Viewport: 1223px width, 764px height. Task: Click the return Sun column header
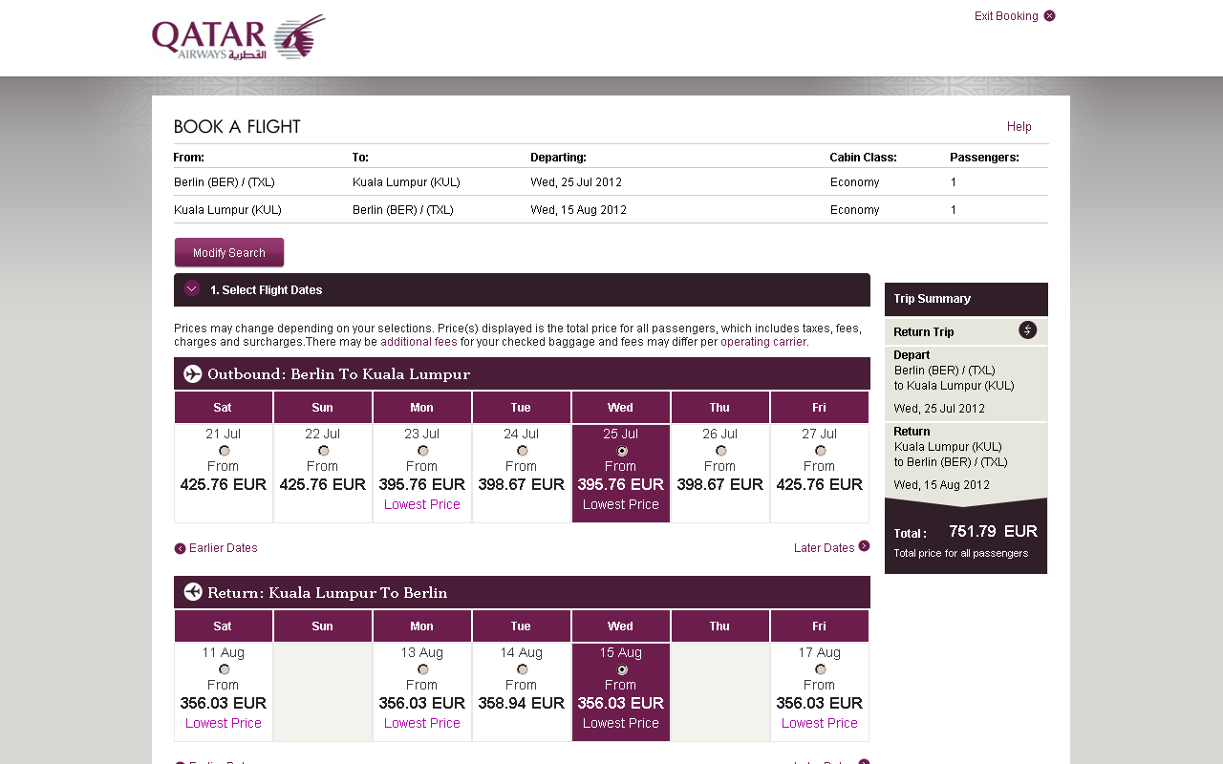pos(323,626)
